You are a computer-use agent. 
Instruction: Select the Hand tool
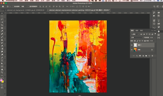(x=2, y=69)
